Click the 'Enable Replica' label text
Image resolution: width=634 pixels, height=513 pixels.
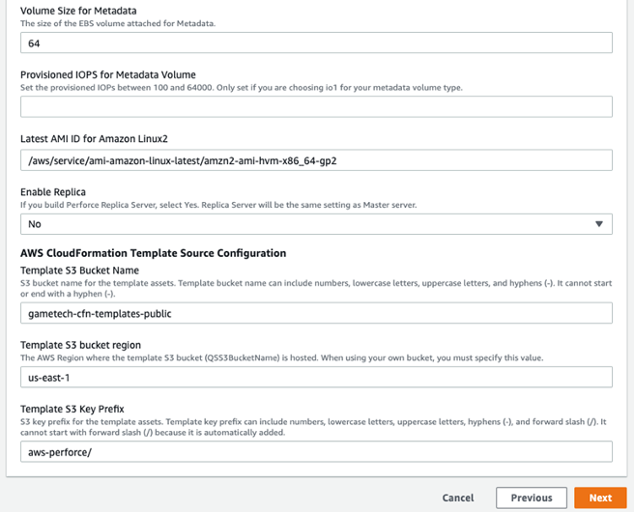53,192
